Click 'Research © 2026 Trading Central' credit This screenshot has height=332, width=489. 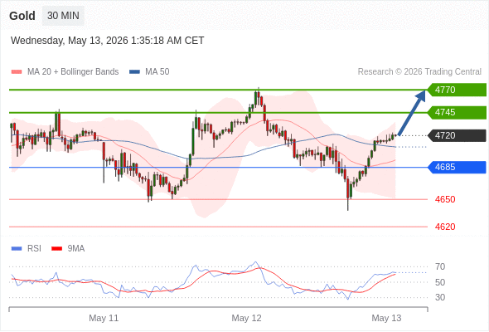419,72
